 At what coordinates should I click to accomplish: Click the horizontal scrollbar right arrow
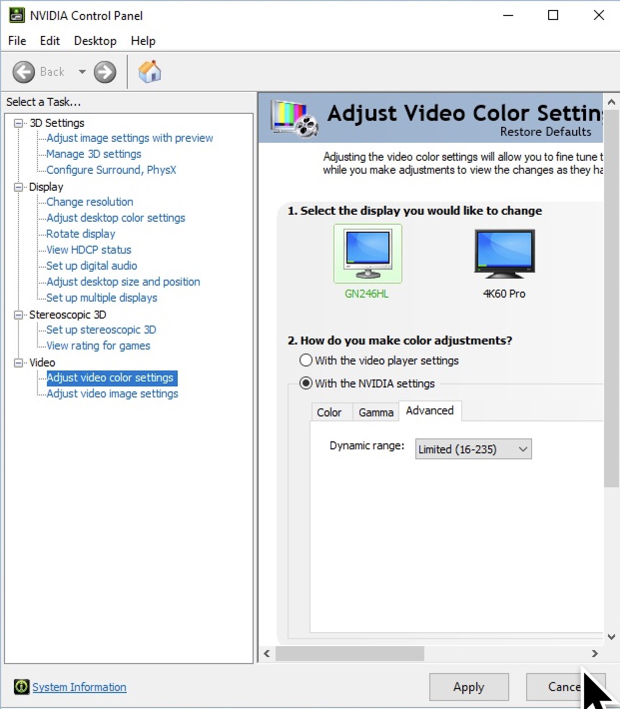[595, 654]
